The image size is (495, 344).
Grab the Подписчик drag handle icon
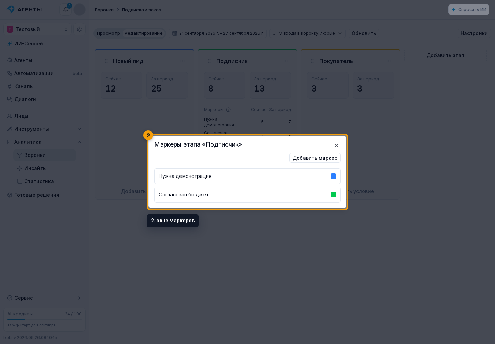pyautogui.click(x=209, y=61)
